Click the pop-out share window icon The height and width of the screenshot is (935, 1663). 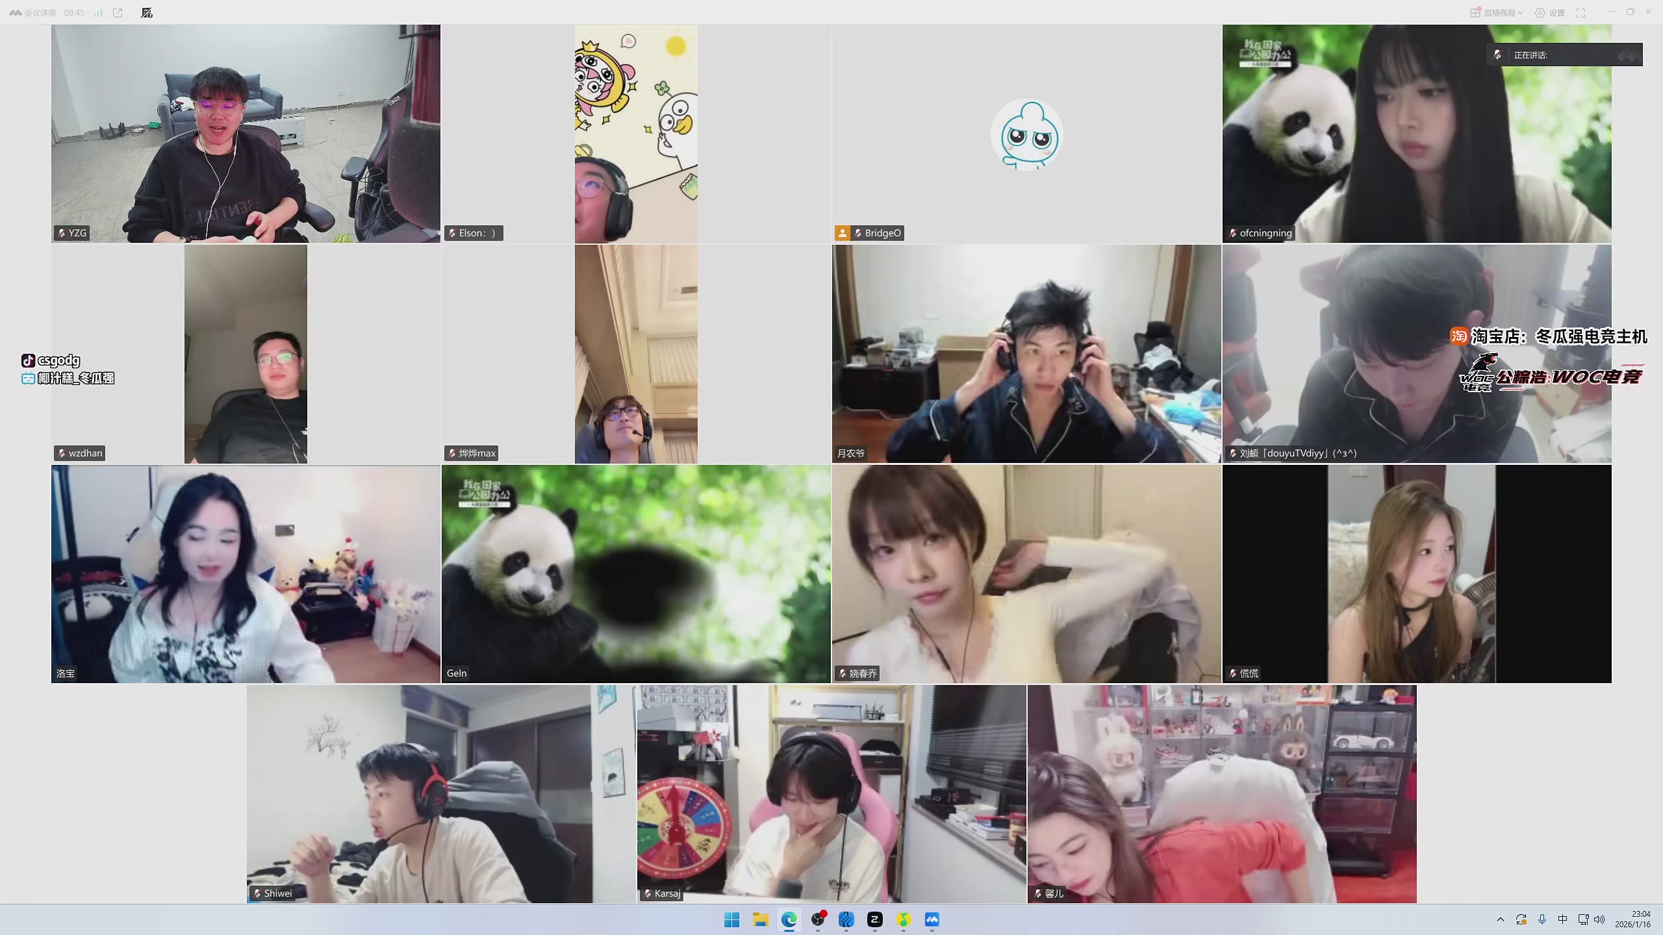[118, 13]
